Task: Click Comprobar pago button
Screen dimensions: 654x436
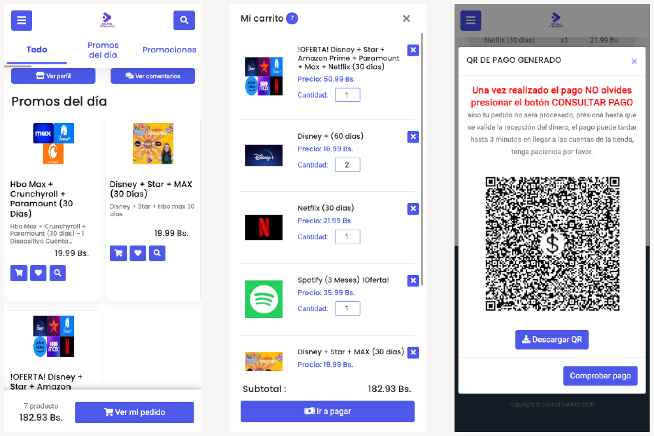Action: (600, 376)
